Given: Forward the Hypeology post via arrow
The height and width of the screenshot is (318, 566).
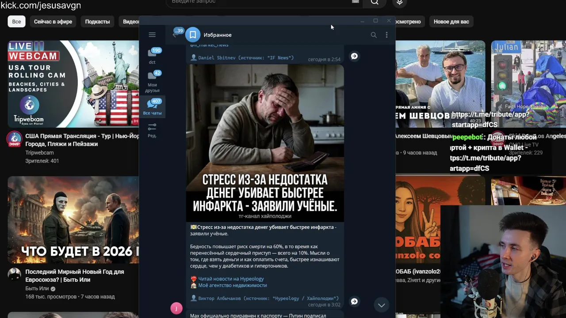Looking at the screenshot, I should click(354, 301).
